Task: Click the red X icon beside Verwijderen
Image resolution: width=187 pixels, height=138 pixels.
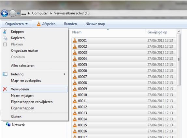Action: pos(5,89)
